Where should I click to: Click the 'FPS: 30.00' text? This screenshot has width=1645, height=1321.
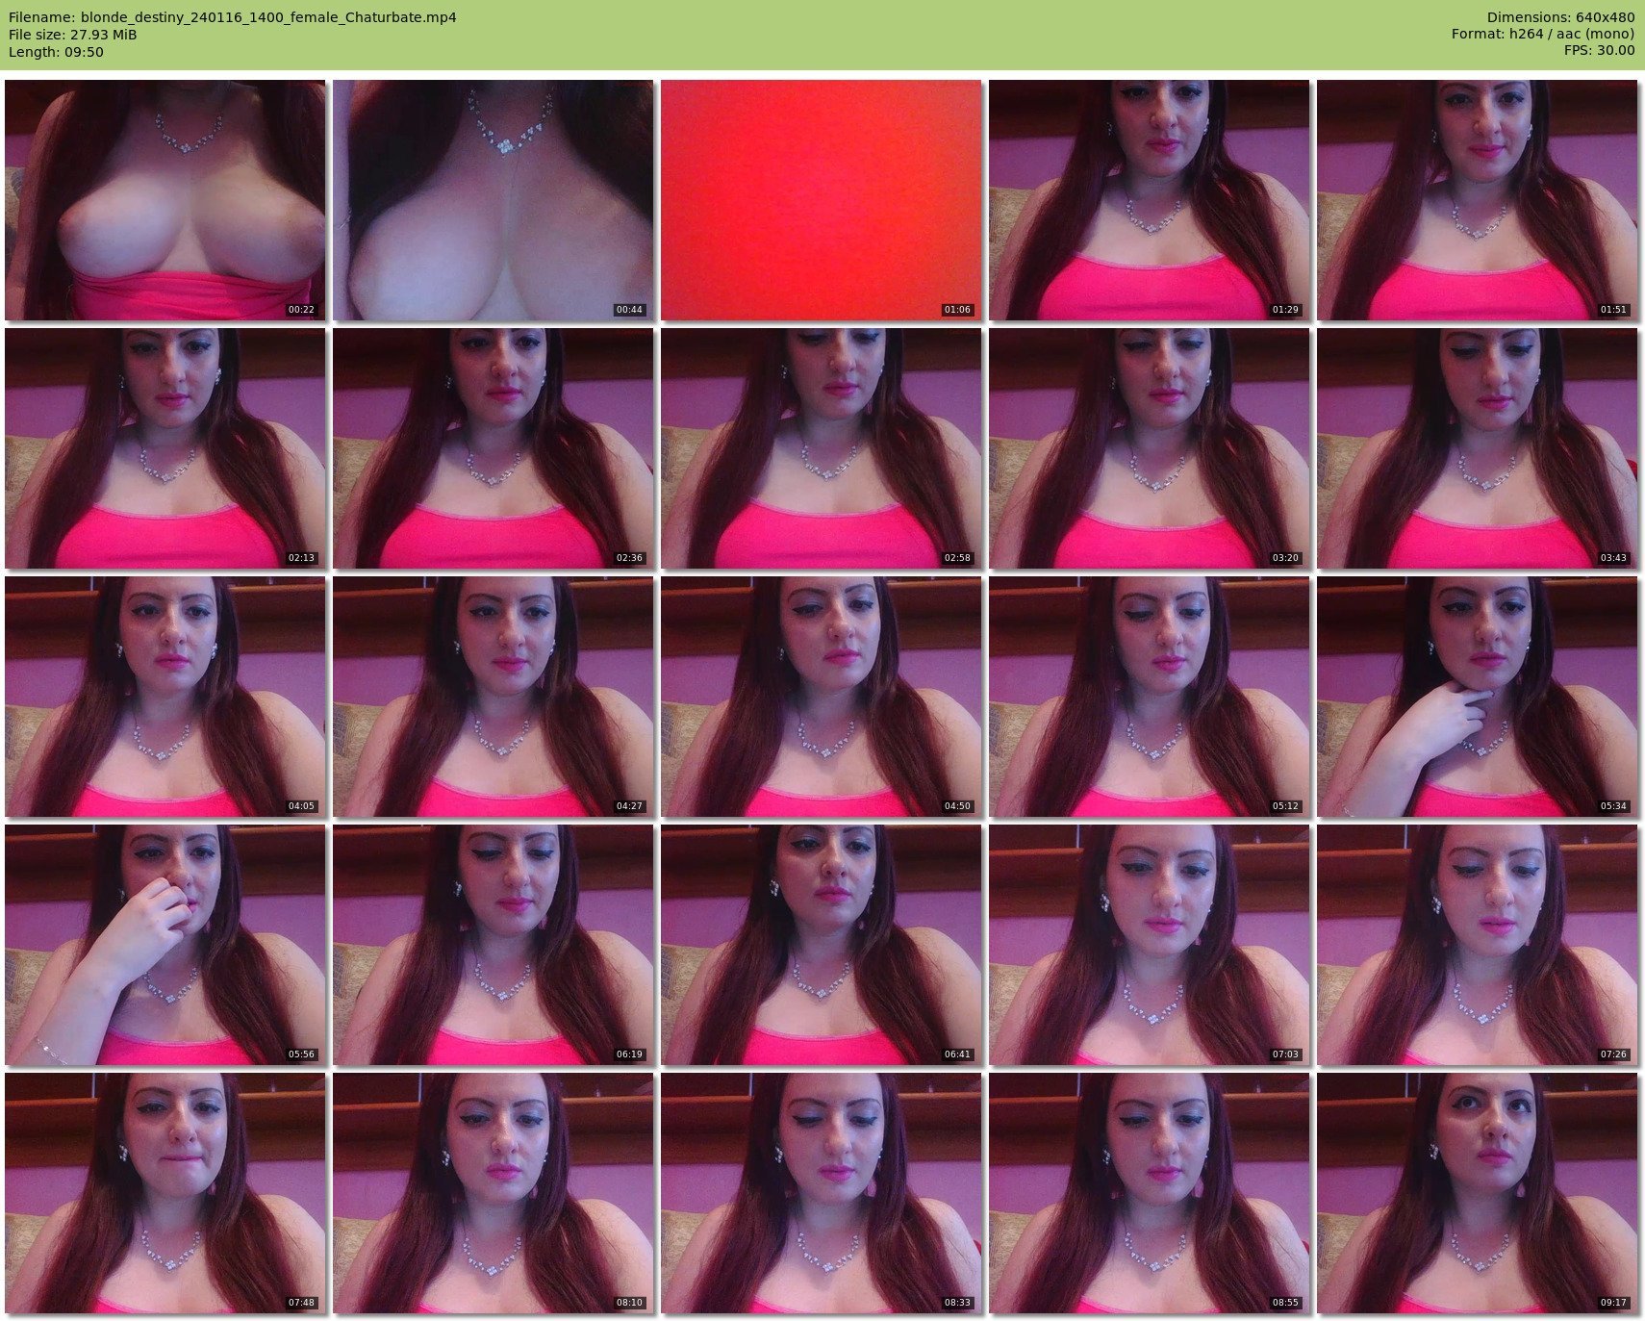1599,50
